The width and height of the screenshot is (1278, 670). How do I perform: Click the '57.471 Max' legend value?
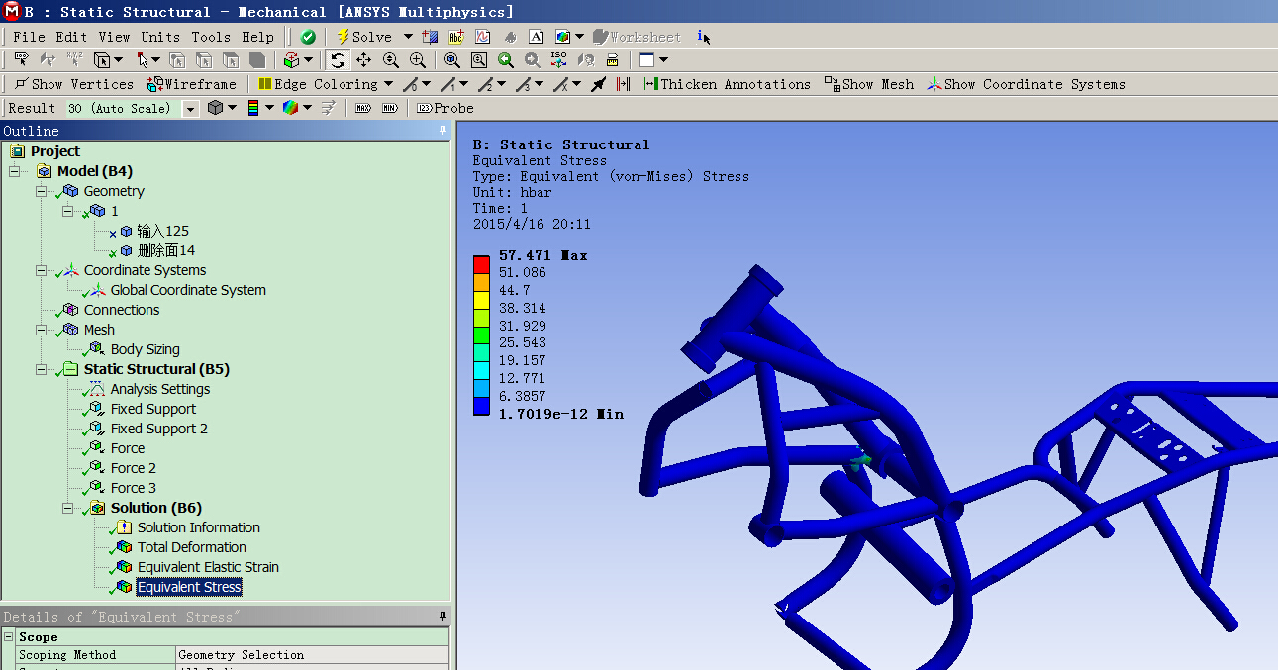[x=542, y=255]
